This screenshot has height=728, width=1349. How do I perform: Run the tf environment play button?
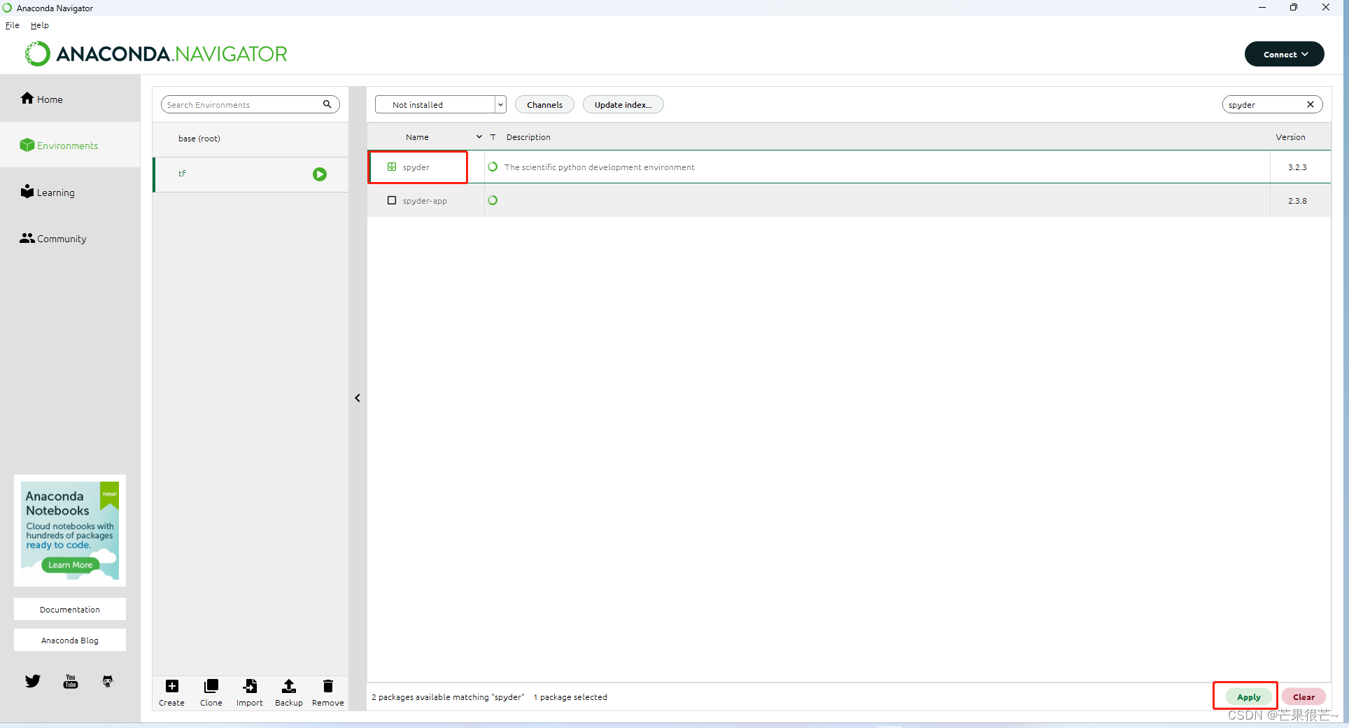pos(320,174)
